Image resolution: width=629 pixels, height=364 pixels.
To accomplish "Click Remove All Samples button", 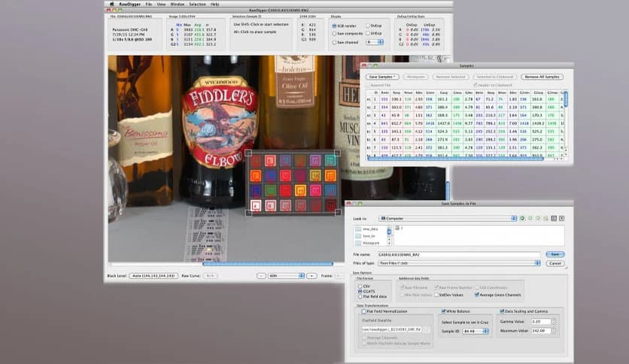I will [542, 77].
